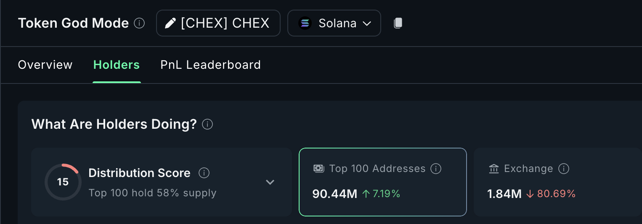
Task: Click the Solana network logo icon
Action: coord(305,23)
